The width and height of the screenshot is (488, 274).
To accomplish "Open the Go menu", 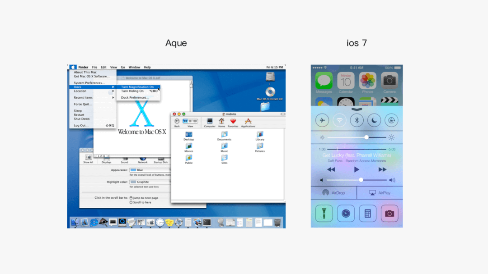I will pyautogui.click(x=123, y=67).
